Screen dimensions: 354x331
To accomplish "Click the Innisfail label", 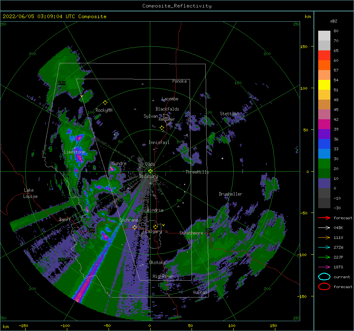I will pos(159,142).
